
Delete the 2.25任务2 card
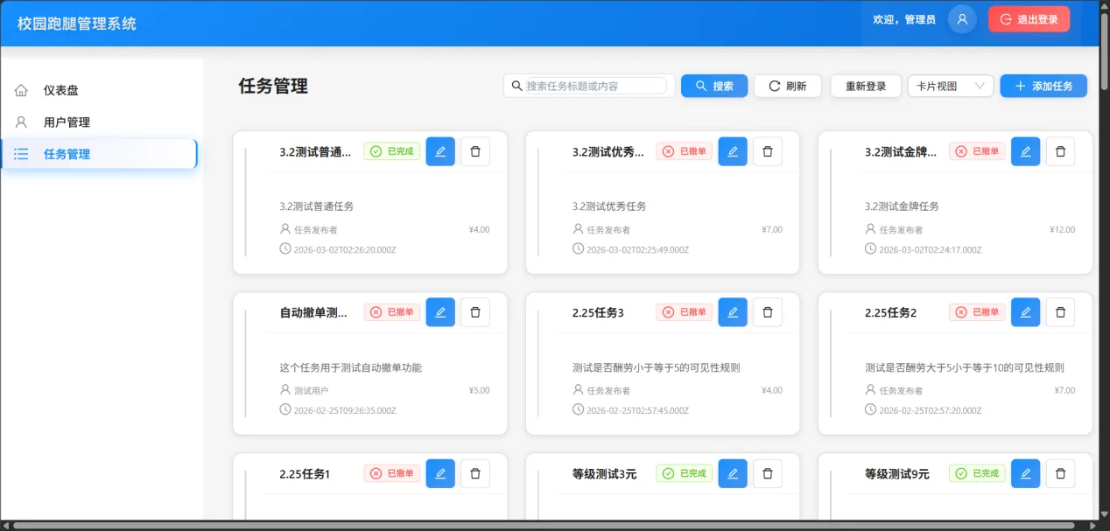(1060, 312)
